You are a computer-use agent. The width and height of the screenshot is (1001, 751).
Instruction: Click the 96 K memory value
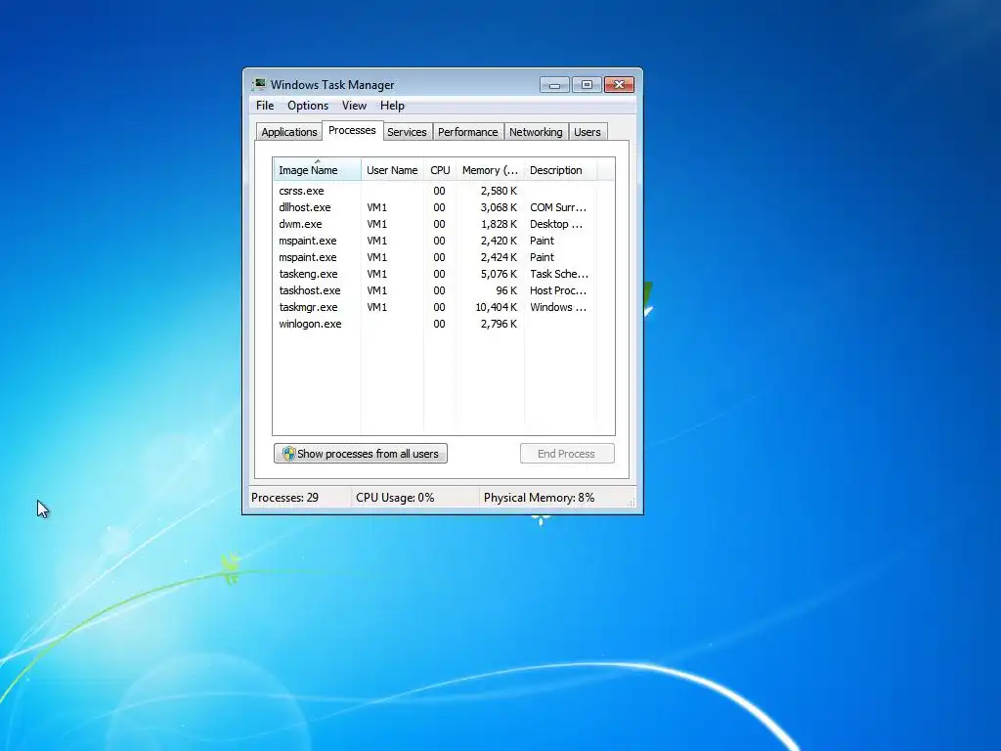(506, 289)
